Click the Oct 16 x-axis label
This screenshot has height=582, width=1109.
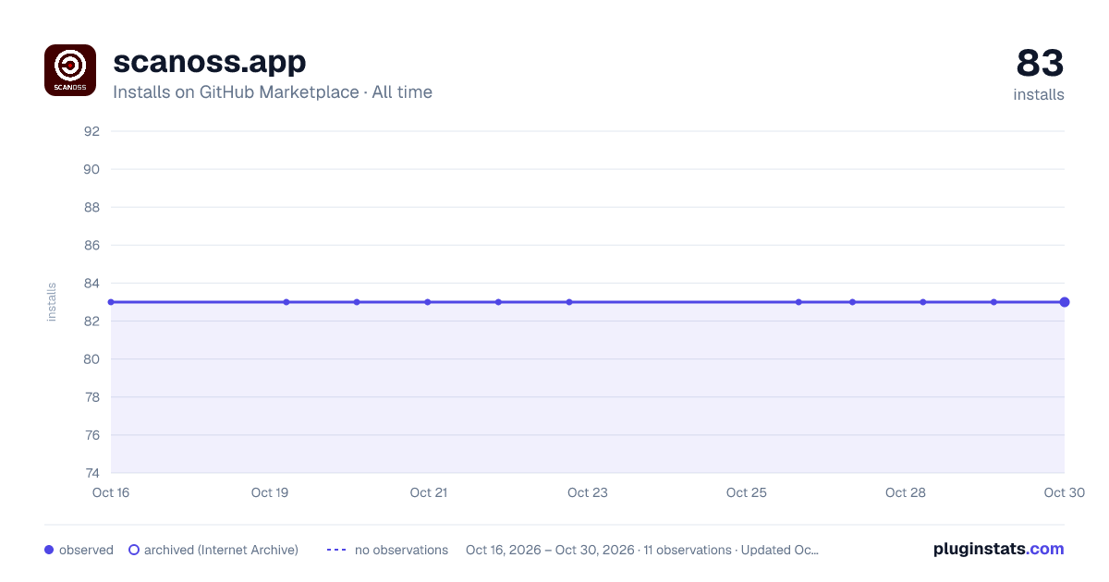(111, 492)
